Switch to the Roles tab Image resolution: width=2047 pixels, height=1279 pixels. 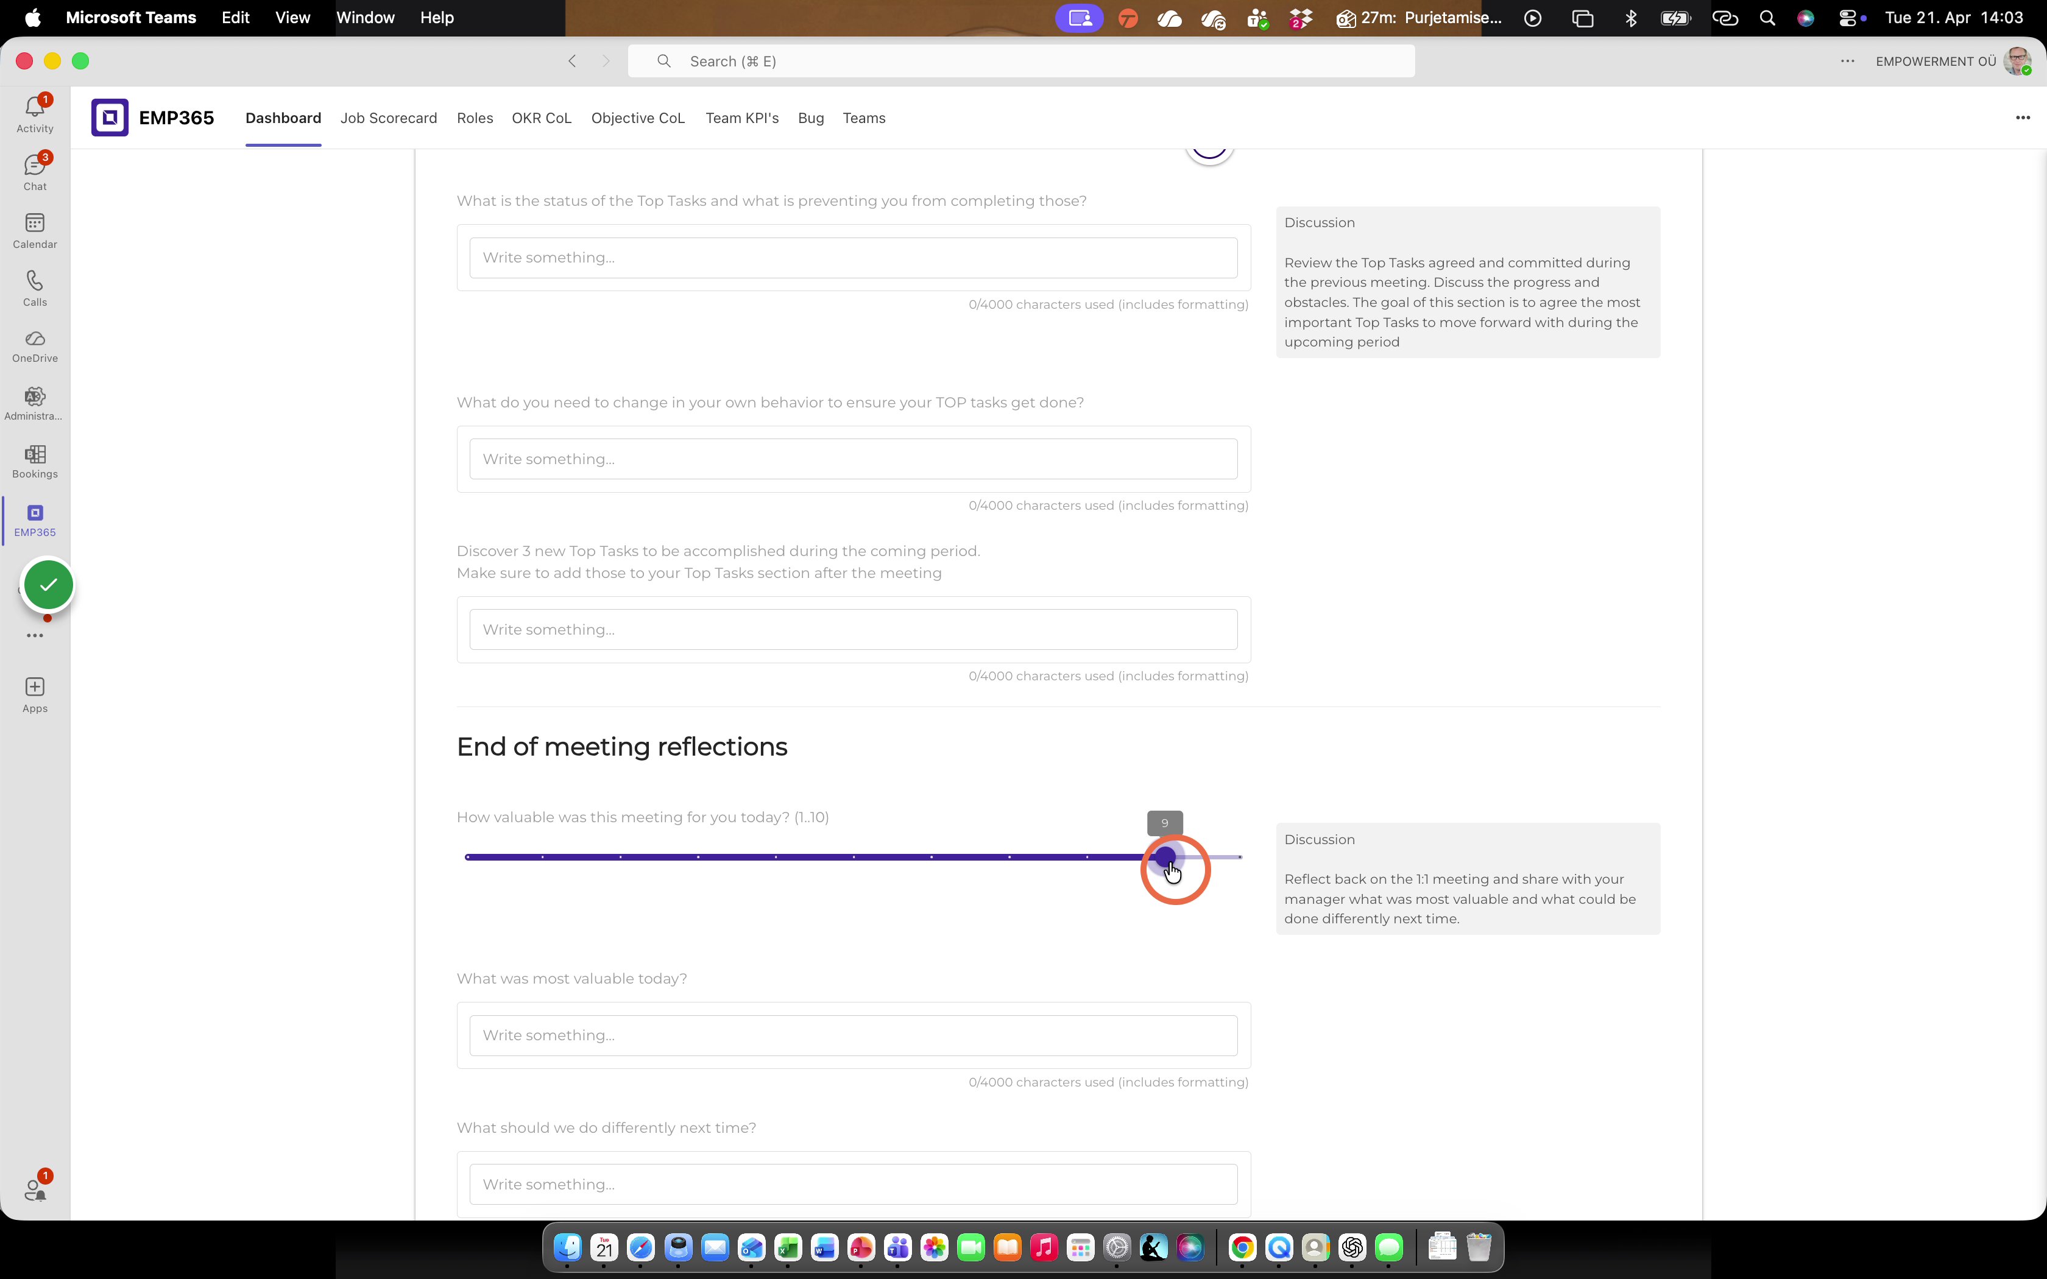point(475,118)
